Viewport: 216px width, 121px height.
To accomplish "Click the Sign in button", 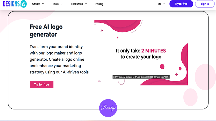I will pyautogui.click(x=205, y=4).
